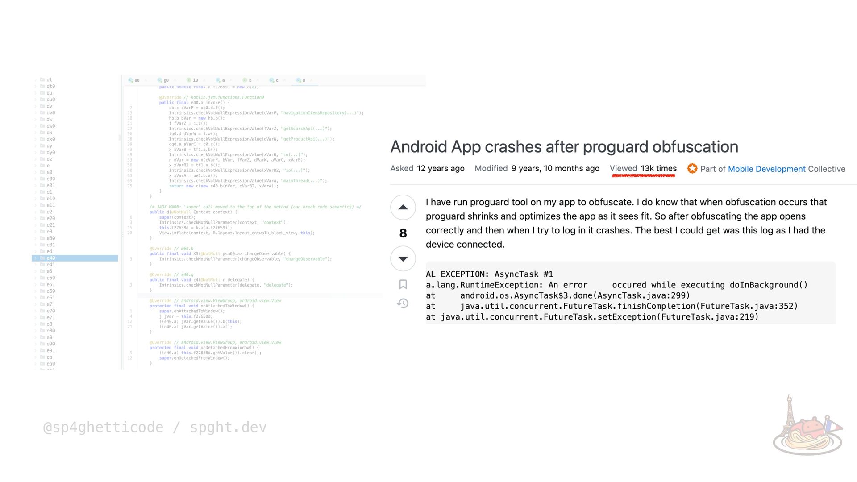
Task: Click the Collective orange badge icon
Action: click(692, 169)
